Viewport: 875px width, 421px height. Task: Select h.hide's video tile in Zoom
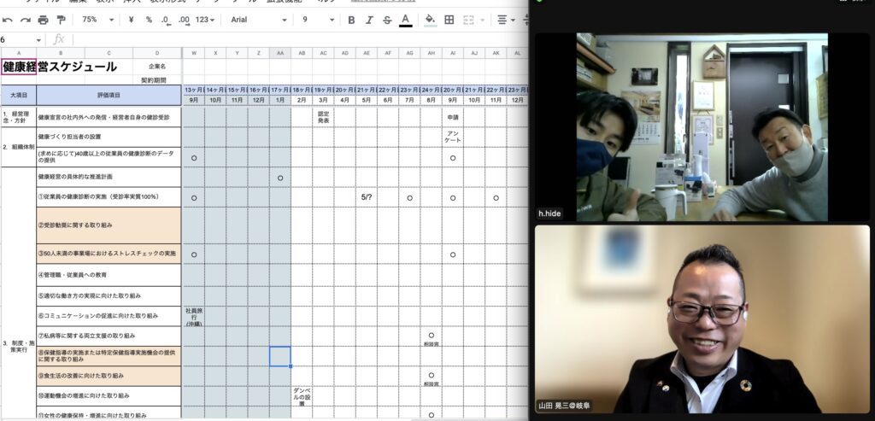click(702, 127)
